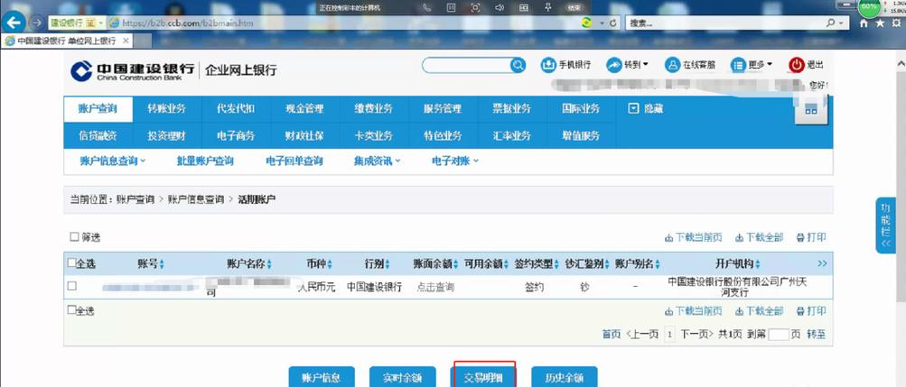This screenshot has height=387, width=906.
Task: Click the speaker volume icon in remote toolbar
Action: [500, 7]
